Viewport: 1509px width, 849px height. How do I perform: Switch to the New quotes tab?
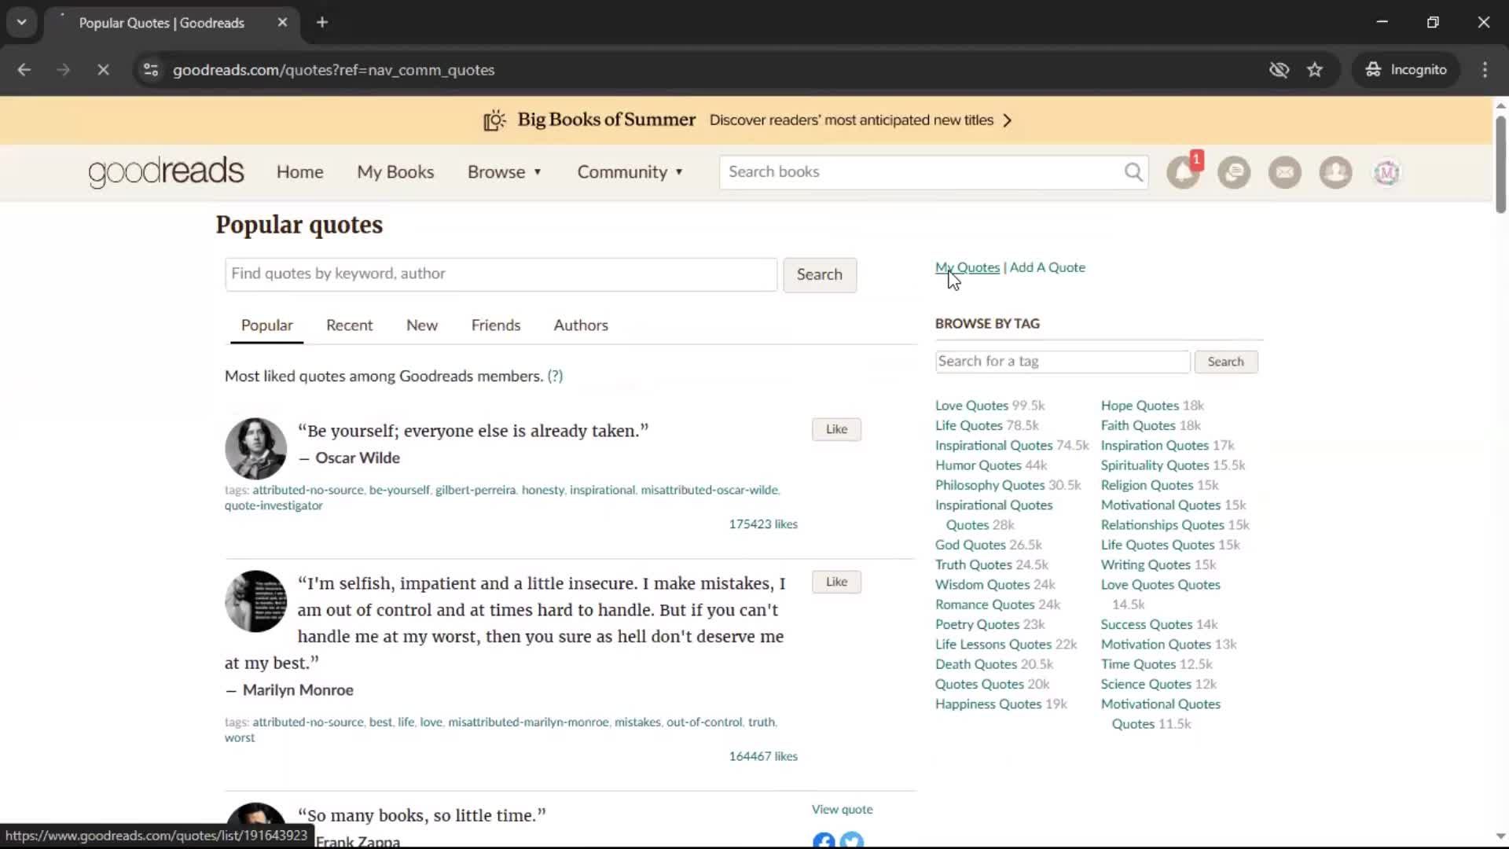(x=422, y=325)
